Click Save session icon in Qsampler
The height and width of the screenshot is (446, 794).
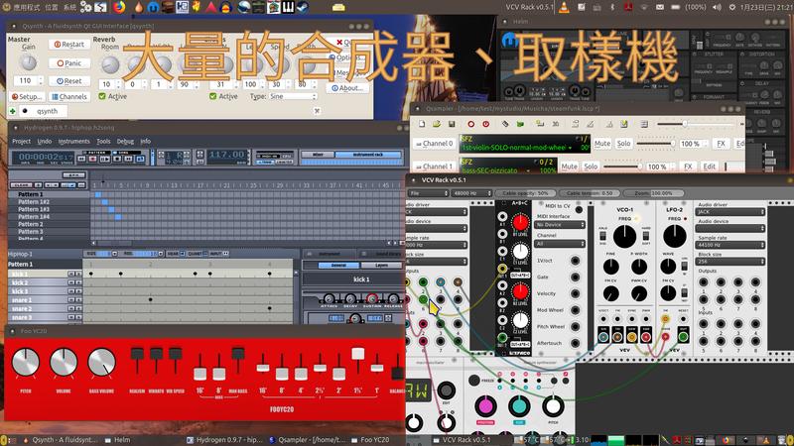coord(452,124)
